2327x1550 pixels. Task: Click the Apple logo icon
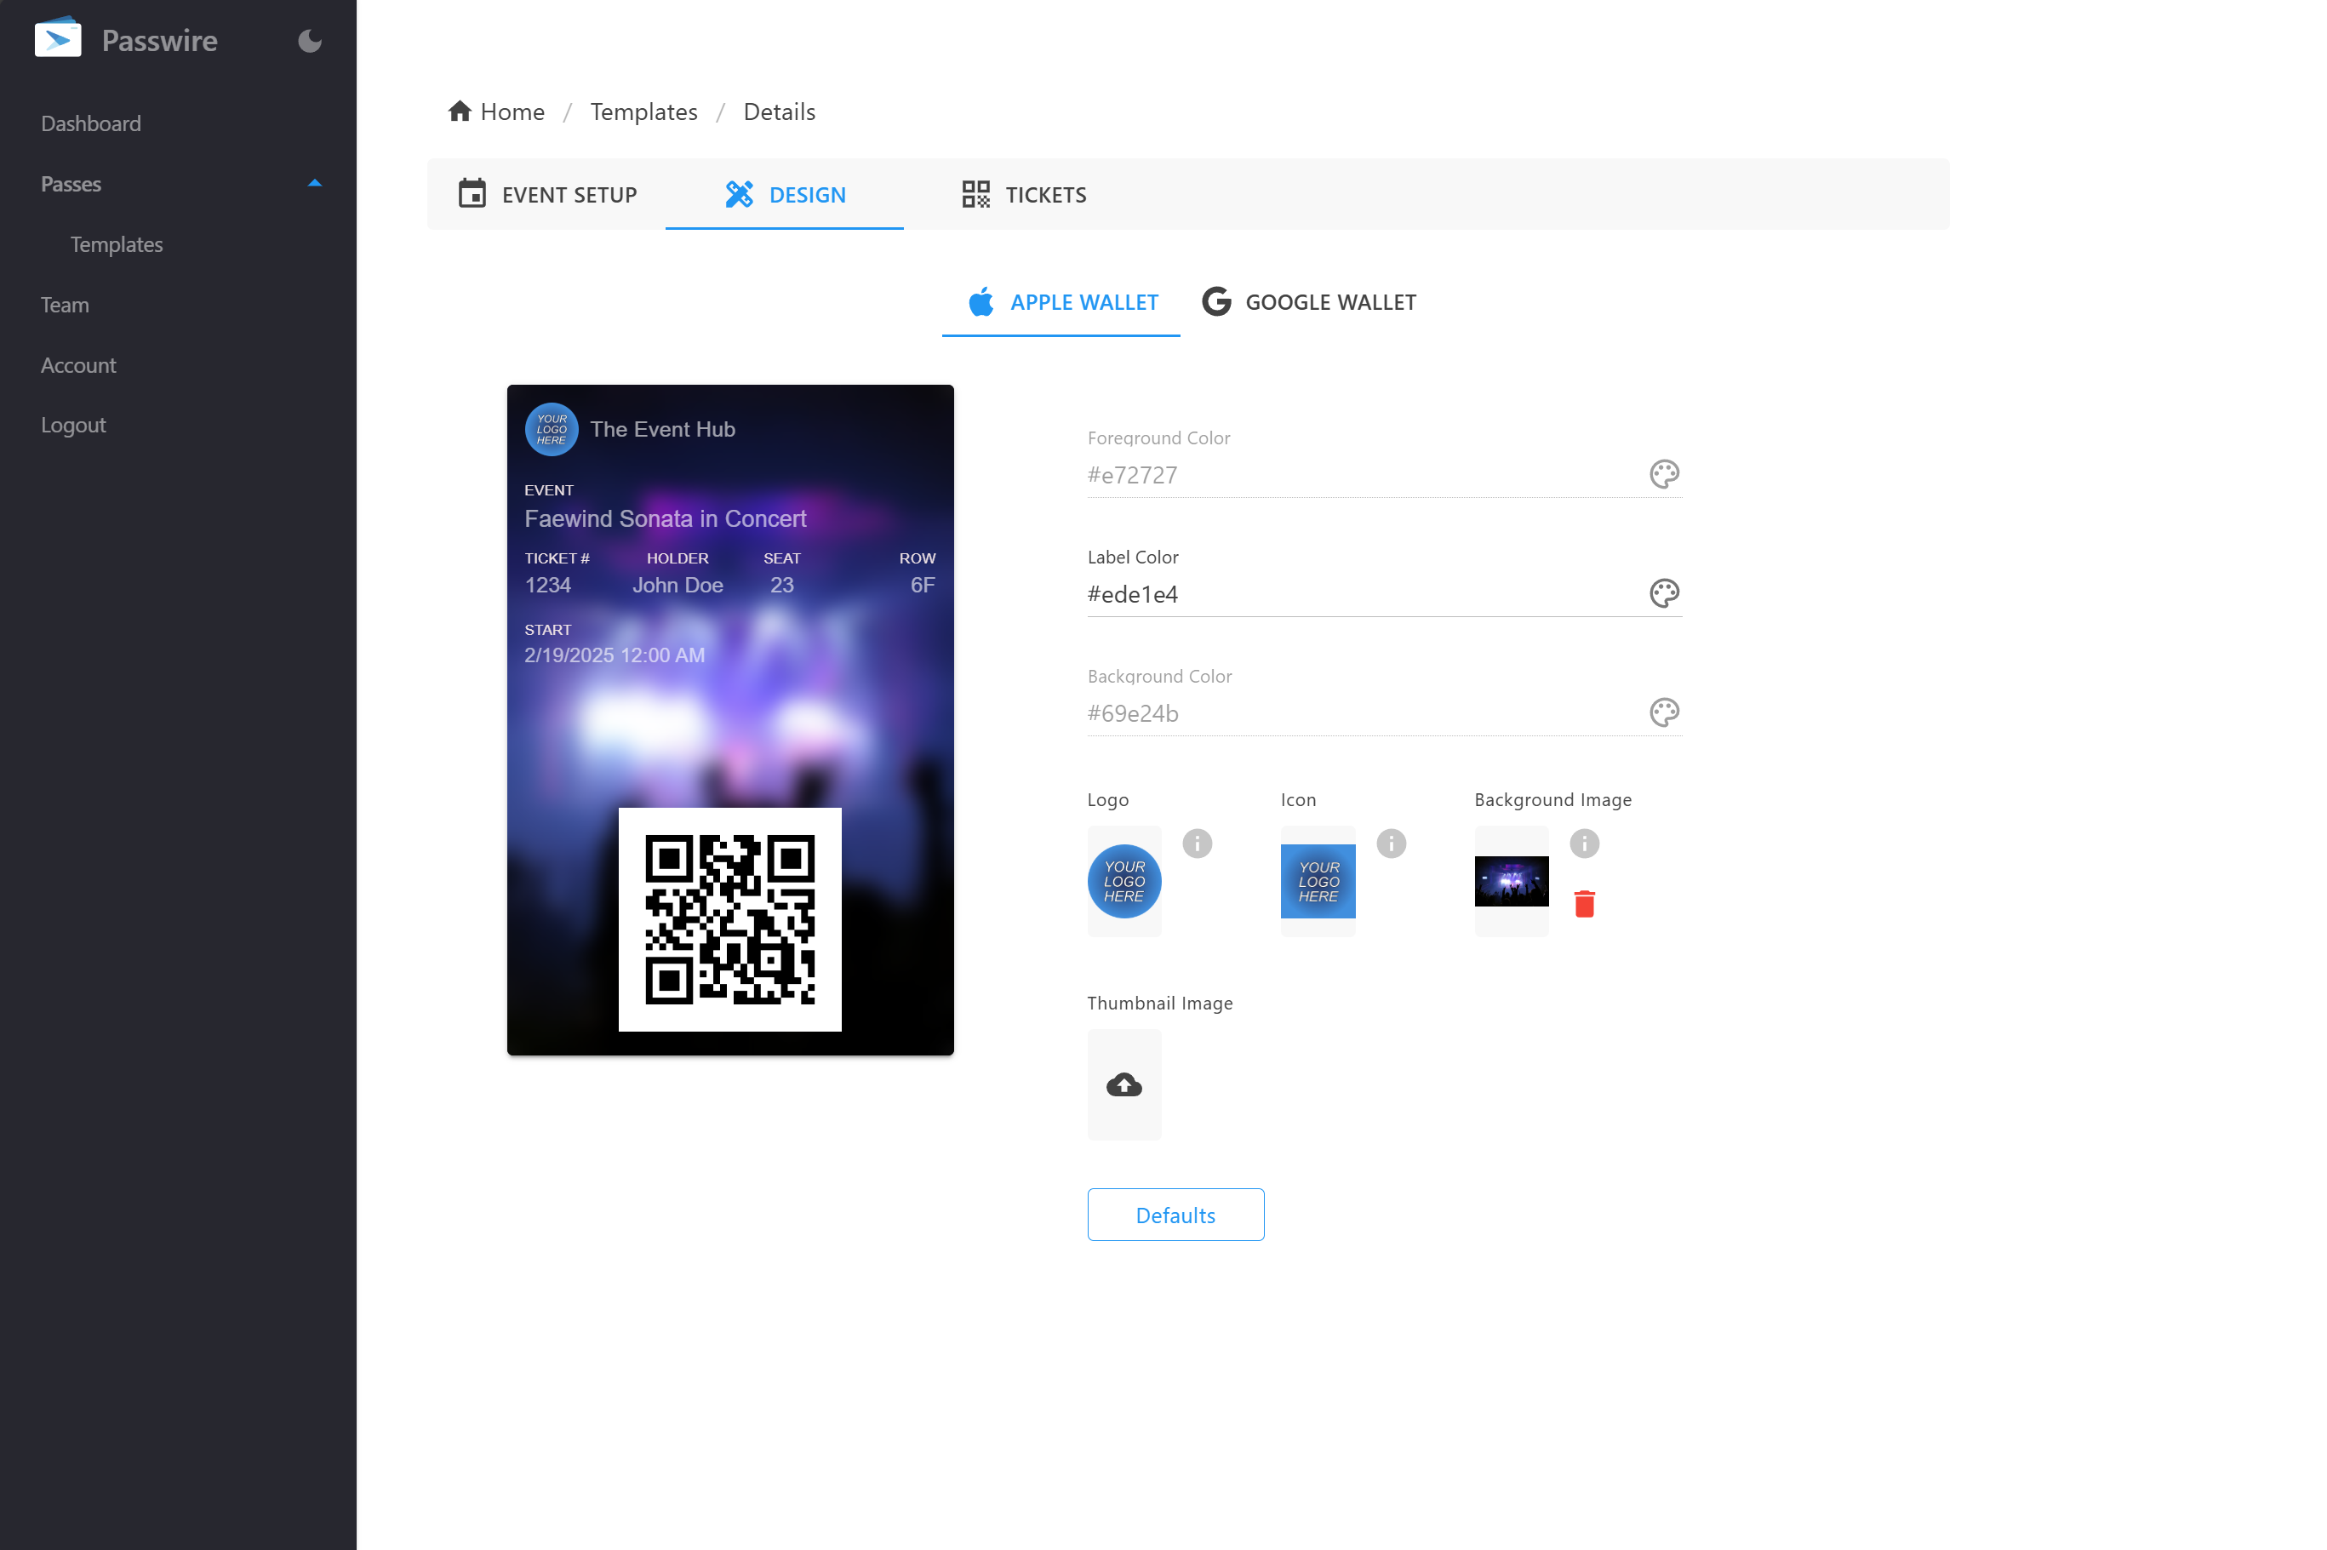[981, 301]
